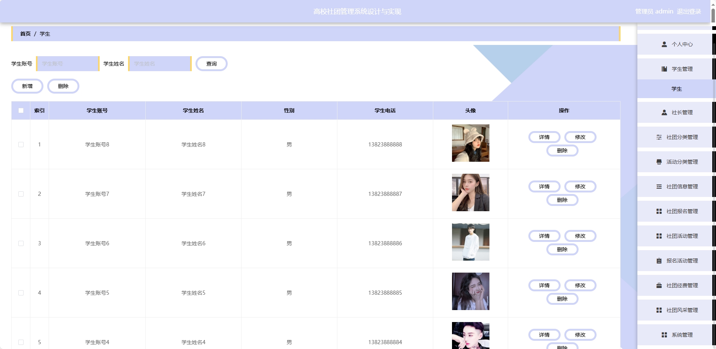Click the 个人中心 person icon

point(664,44)
